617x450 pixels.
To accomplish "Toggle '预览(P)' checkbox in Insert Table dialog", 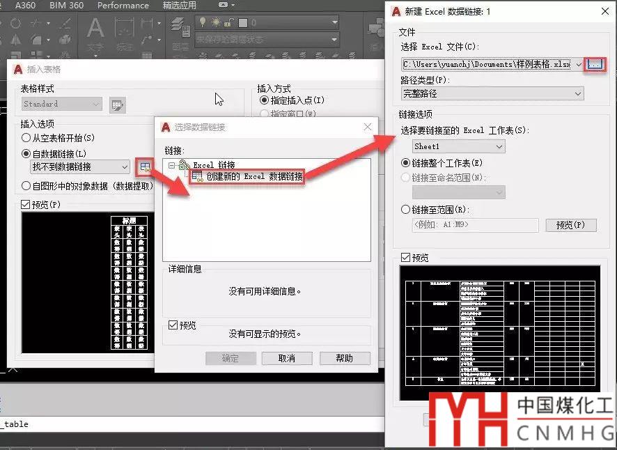I will point(25,205).
